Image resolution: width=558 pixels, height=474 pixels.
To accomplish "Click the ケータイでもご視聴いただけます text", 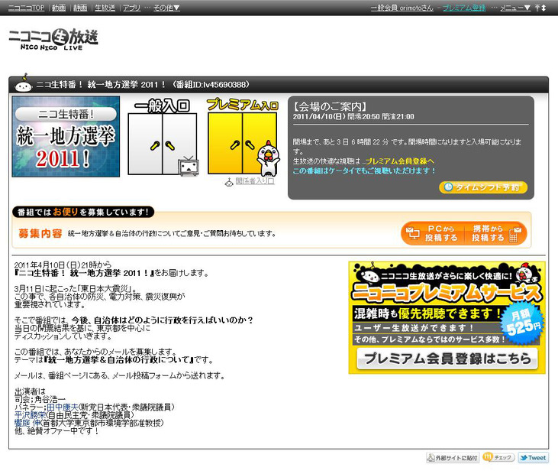I will (363, 170).
